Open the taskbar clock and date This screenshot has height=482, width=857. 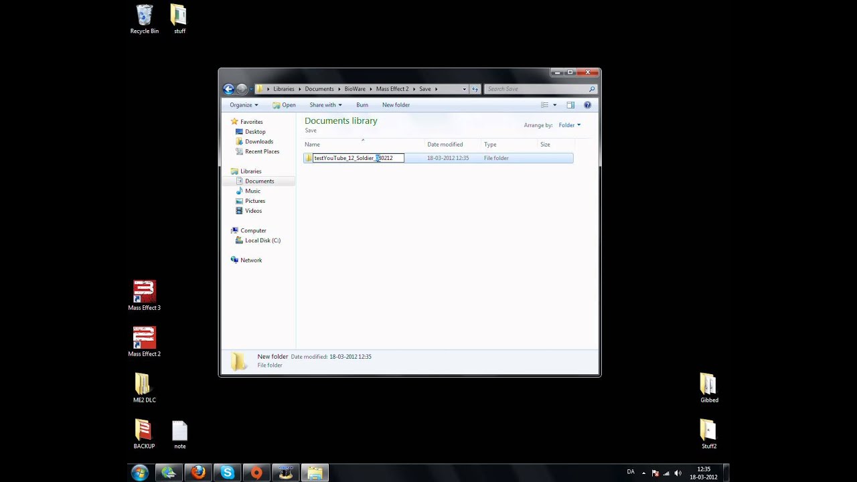coord(703,473)
